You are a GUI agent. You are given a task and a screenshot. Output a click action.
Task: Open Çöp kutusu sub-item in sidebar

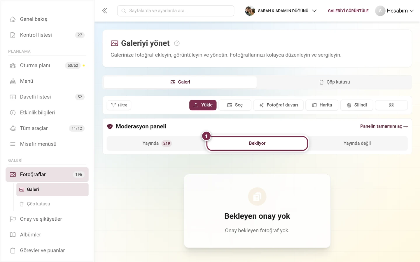pos(52,204)
